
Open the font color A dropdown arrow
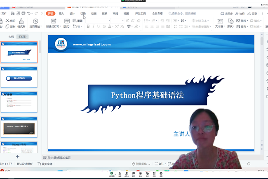[113, 26]
